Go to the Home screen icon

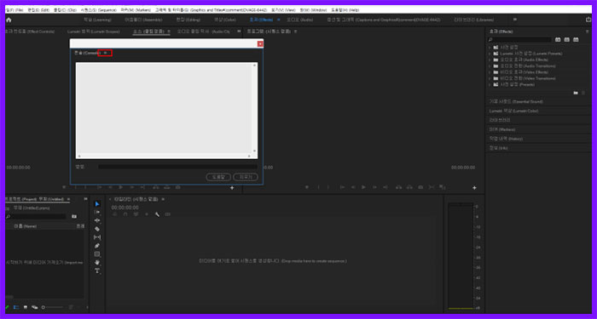point(9,20)
